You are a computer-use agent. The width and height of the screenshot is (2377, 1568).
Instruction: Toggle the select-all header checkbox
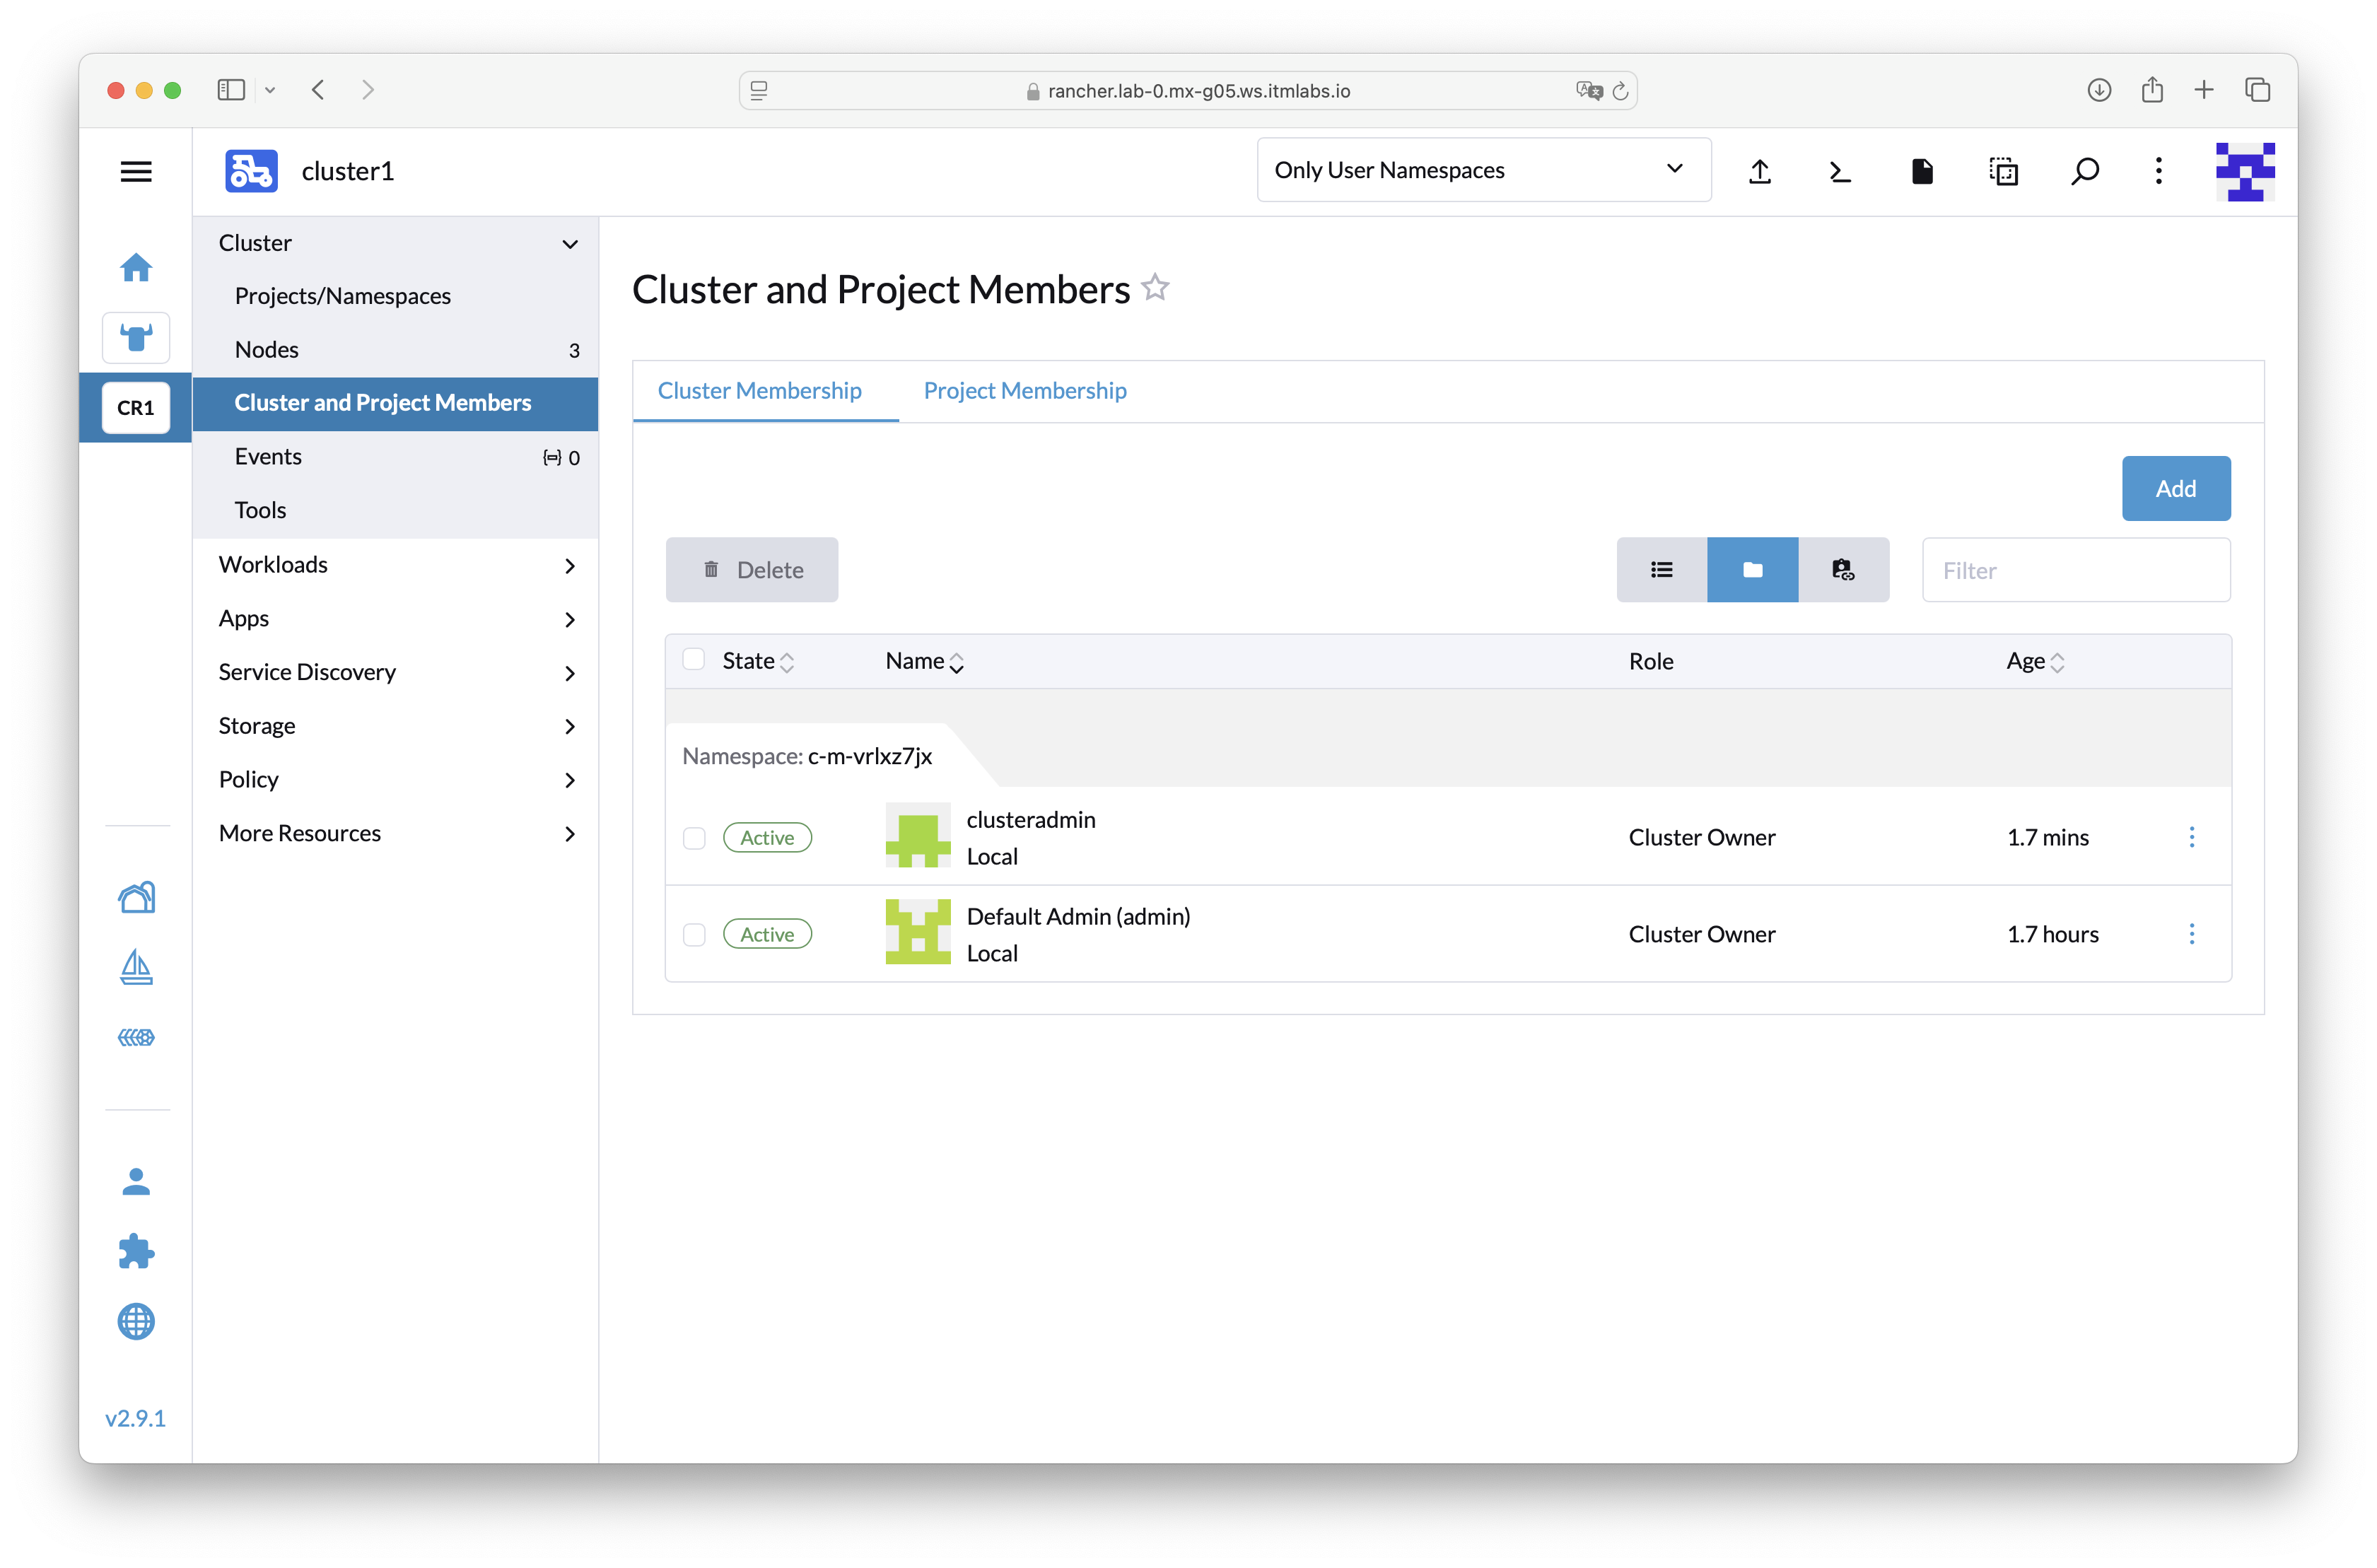point(694,660)
